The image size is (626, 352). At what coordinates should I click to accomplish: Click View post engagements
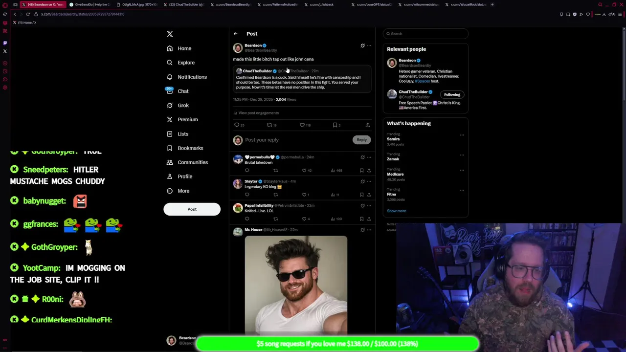[256, 113]
